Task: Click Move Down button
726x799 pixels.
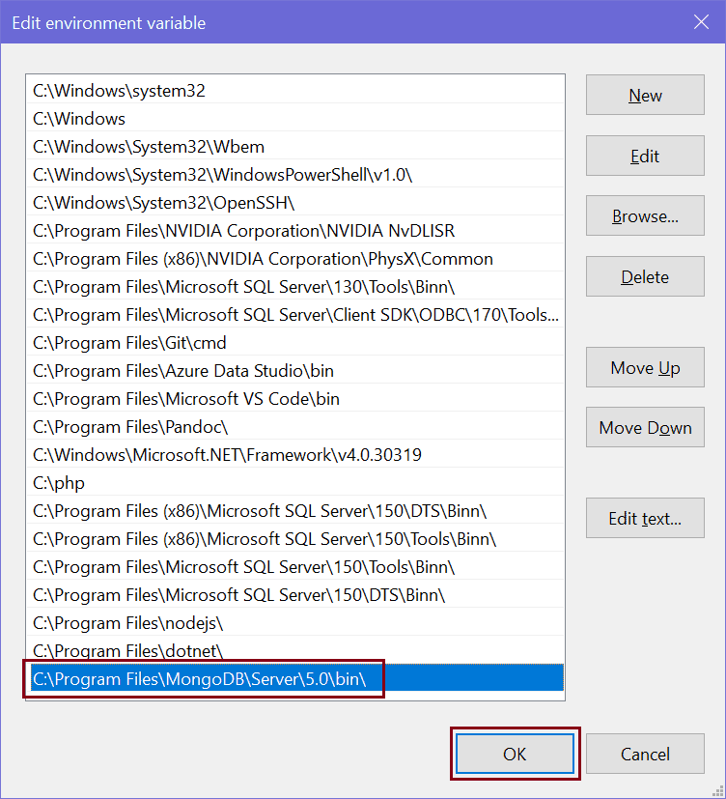Action: [645, 428]
